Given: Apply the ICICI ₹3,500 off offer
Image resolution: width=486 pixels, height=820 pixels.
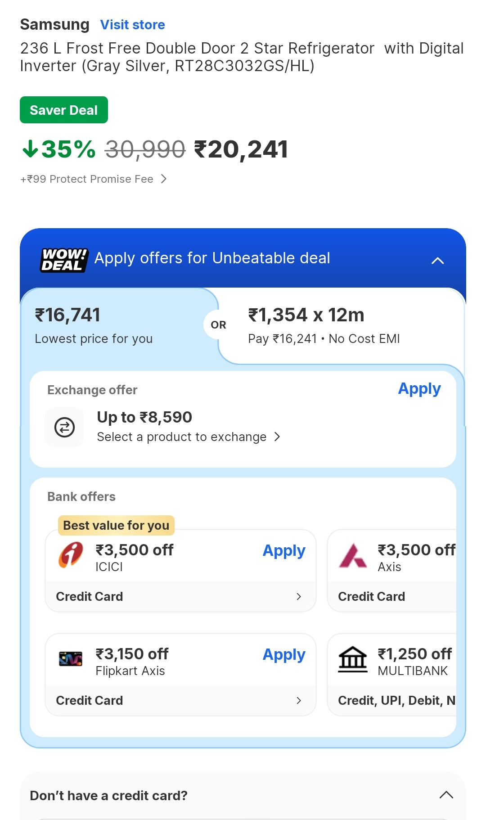Looking at the screenshot, I should click(x=284, y=551).
